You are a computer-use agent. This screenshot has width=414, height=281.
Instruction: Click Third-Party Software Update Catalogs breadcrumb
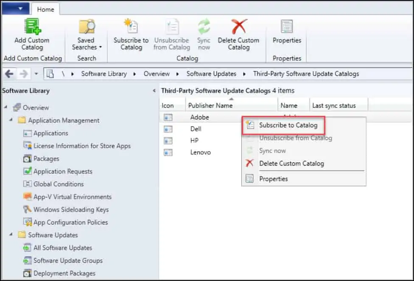coord(306,74)
